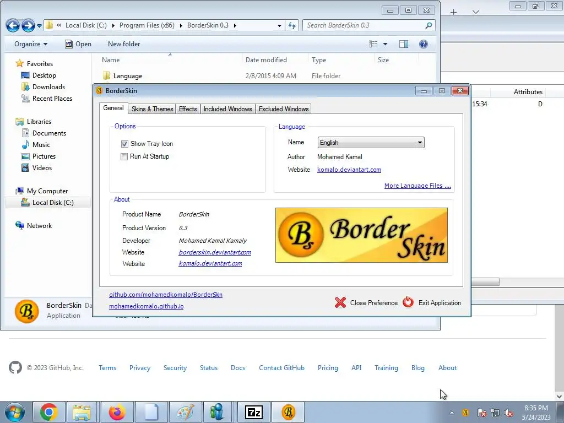Viewport: 564px width, 423px height.
Task: Open the language Name dropdown
Action: point(371,143)
